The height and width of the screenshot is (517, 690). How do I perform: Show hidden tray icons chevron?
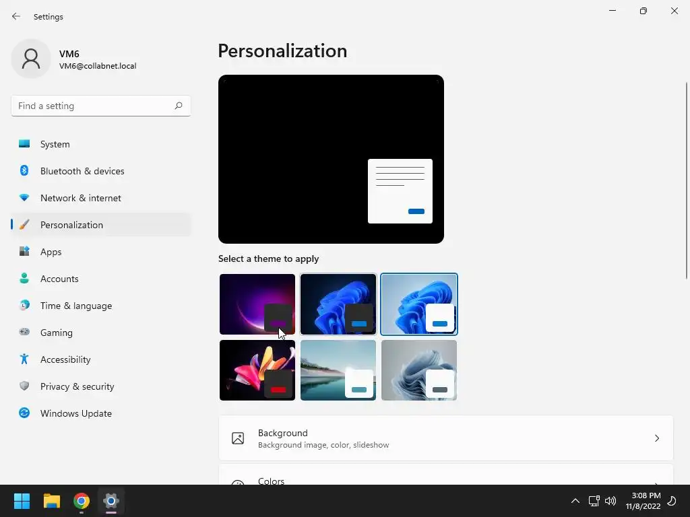pyautogui.click(x=575, y=501)
